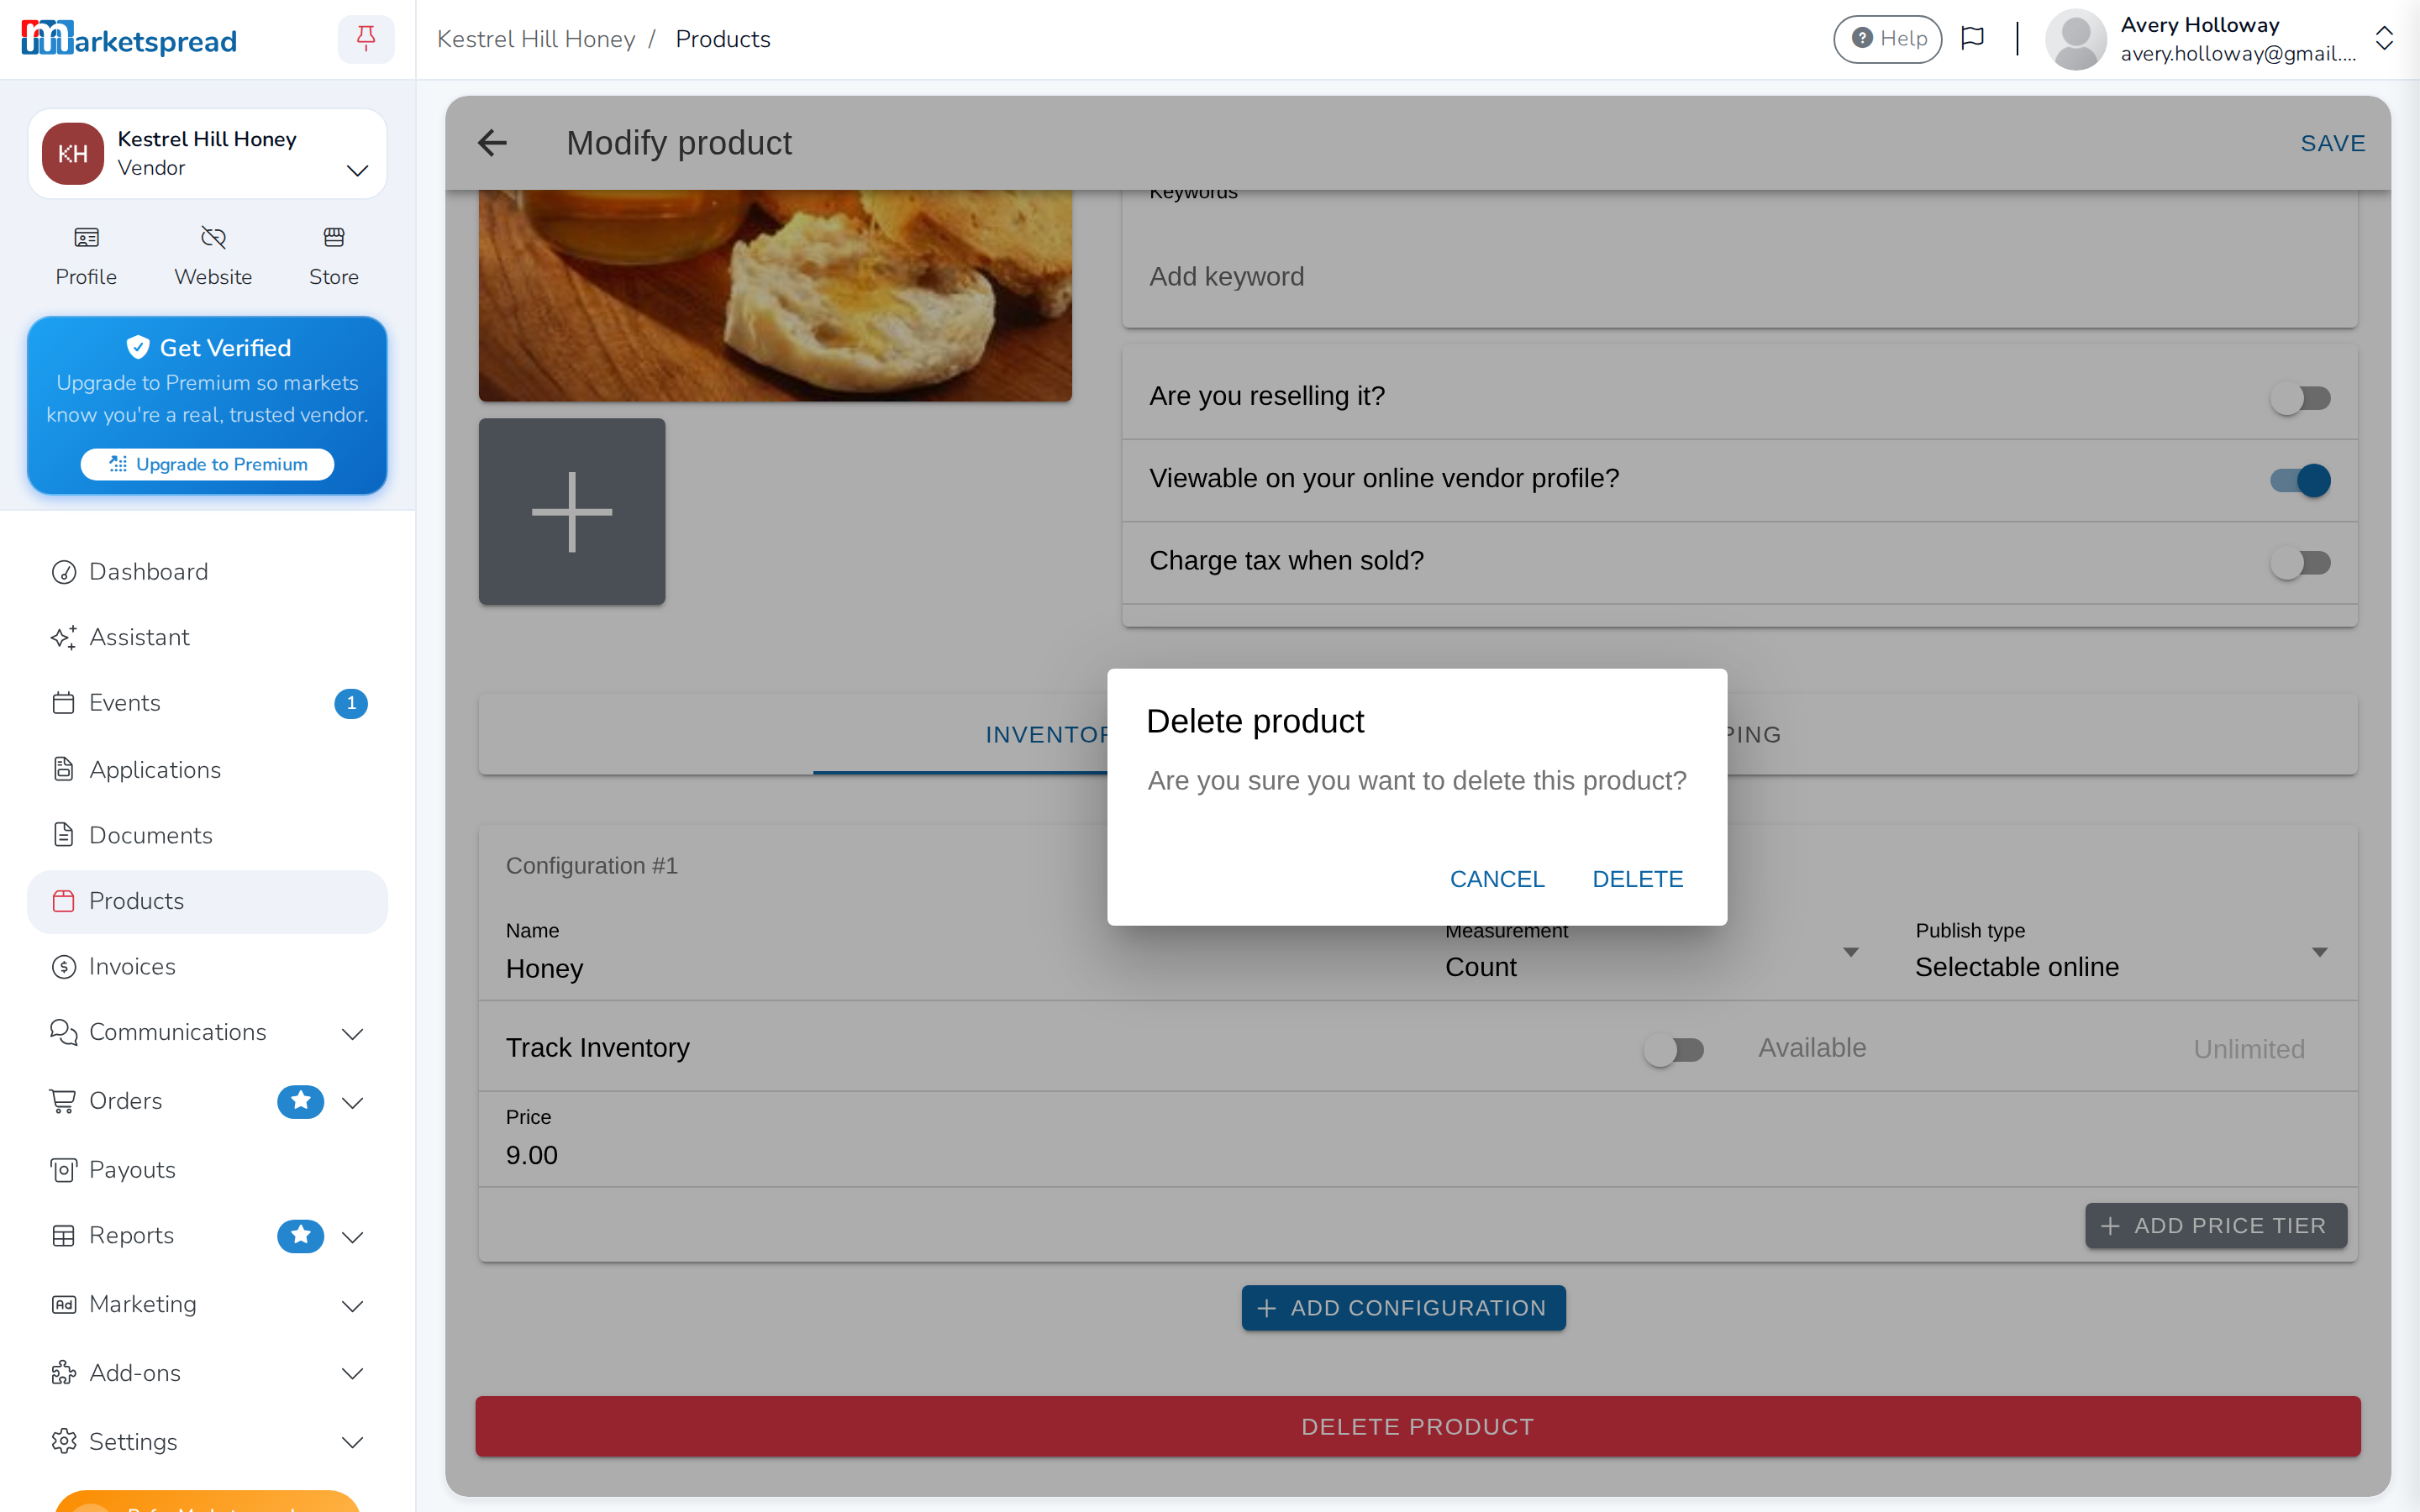Open Events in the sidebar
2420x1512 pixels.
pos(207,703)
